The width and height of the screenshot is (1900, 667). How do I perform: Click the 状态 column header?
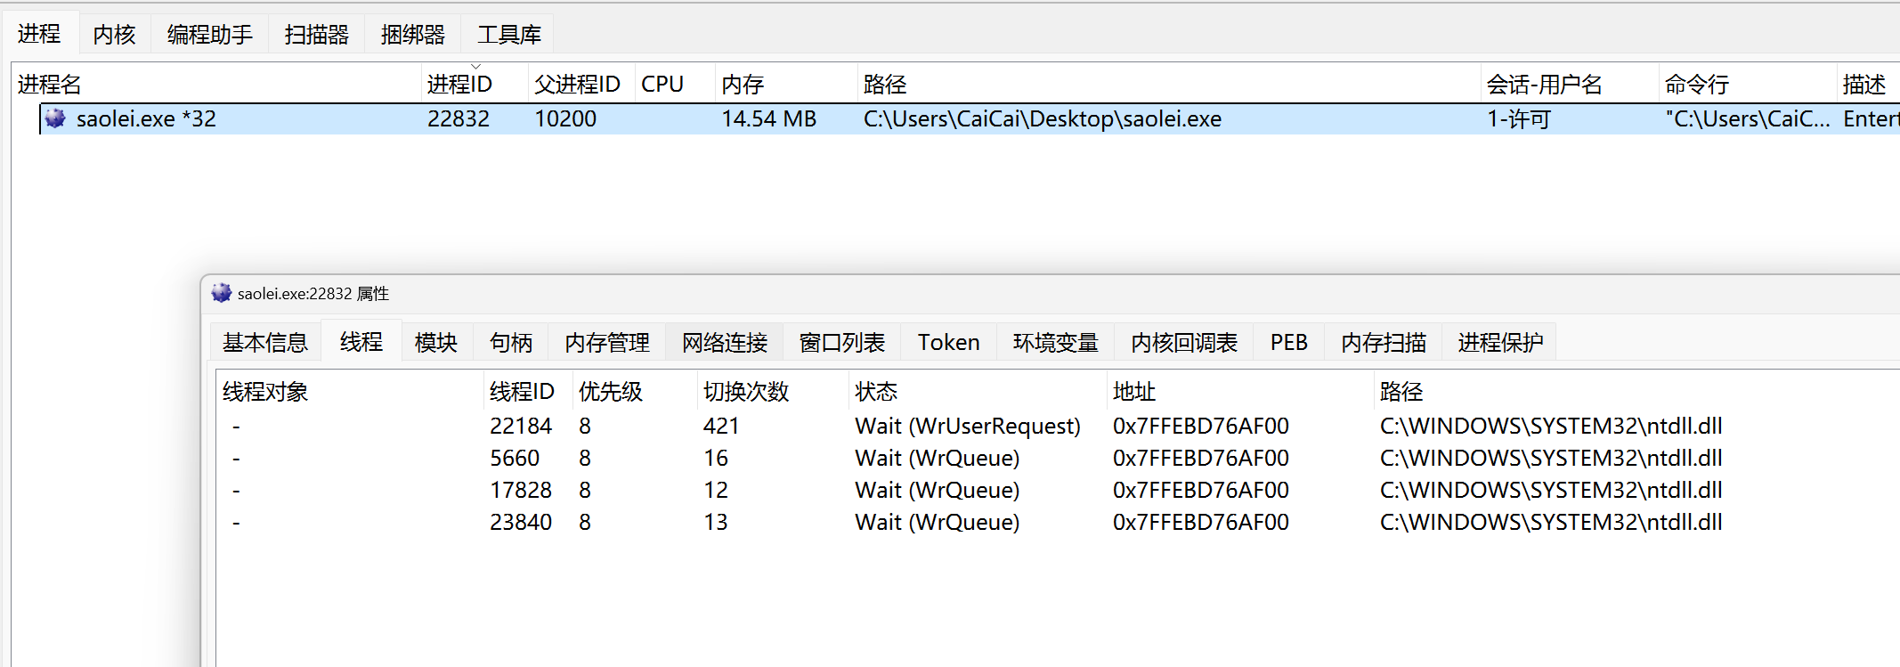pos(978,391)
